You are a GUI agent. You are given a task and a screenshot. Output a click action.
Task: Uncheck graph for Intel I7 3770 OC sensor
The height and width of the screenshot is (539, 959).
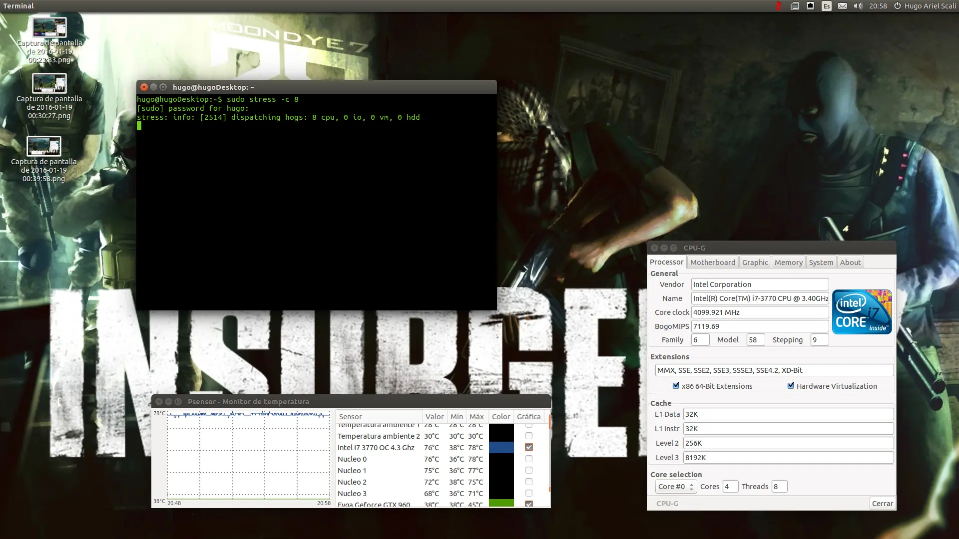click(529, 447)
